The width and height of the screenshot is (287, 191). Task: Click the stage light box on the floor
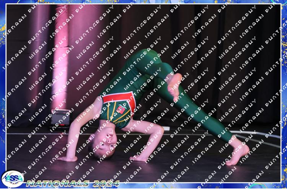61,116
